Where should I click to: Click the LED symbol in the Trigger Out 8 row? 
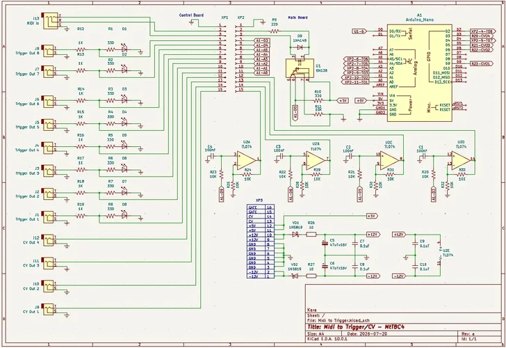[x=124, y=49]
